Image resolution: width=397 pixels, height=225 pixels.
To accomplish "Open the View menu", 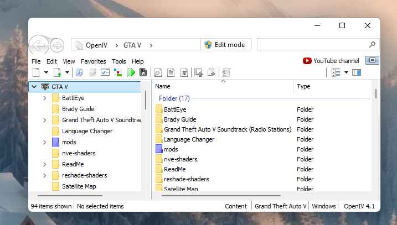I will coord(69,61).
